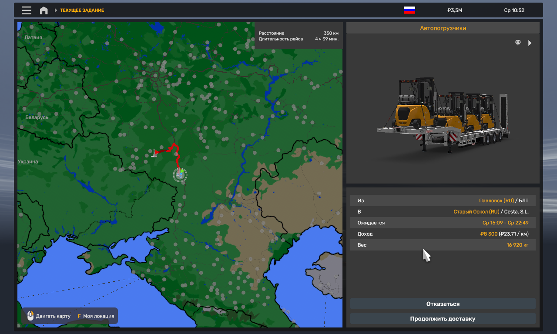Screen dimensions: 557x334
Task: Click the Из row label
Action: [361, 201]
